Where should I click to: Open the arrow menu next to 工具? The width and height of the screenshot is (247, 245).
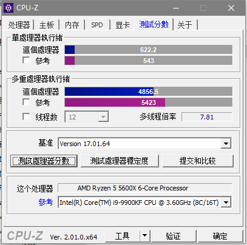[144, 236]
